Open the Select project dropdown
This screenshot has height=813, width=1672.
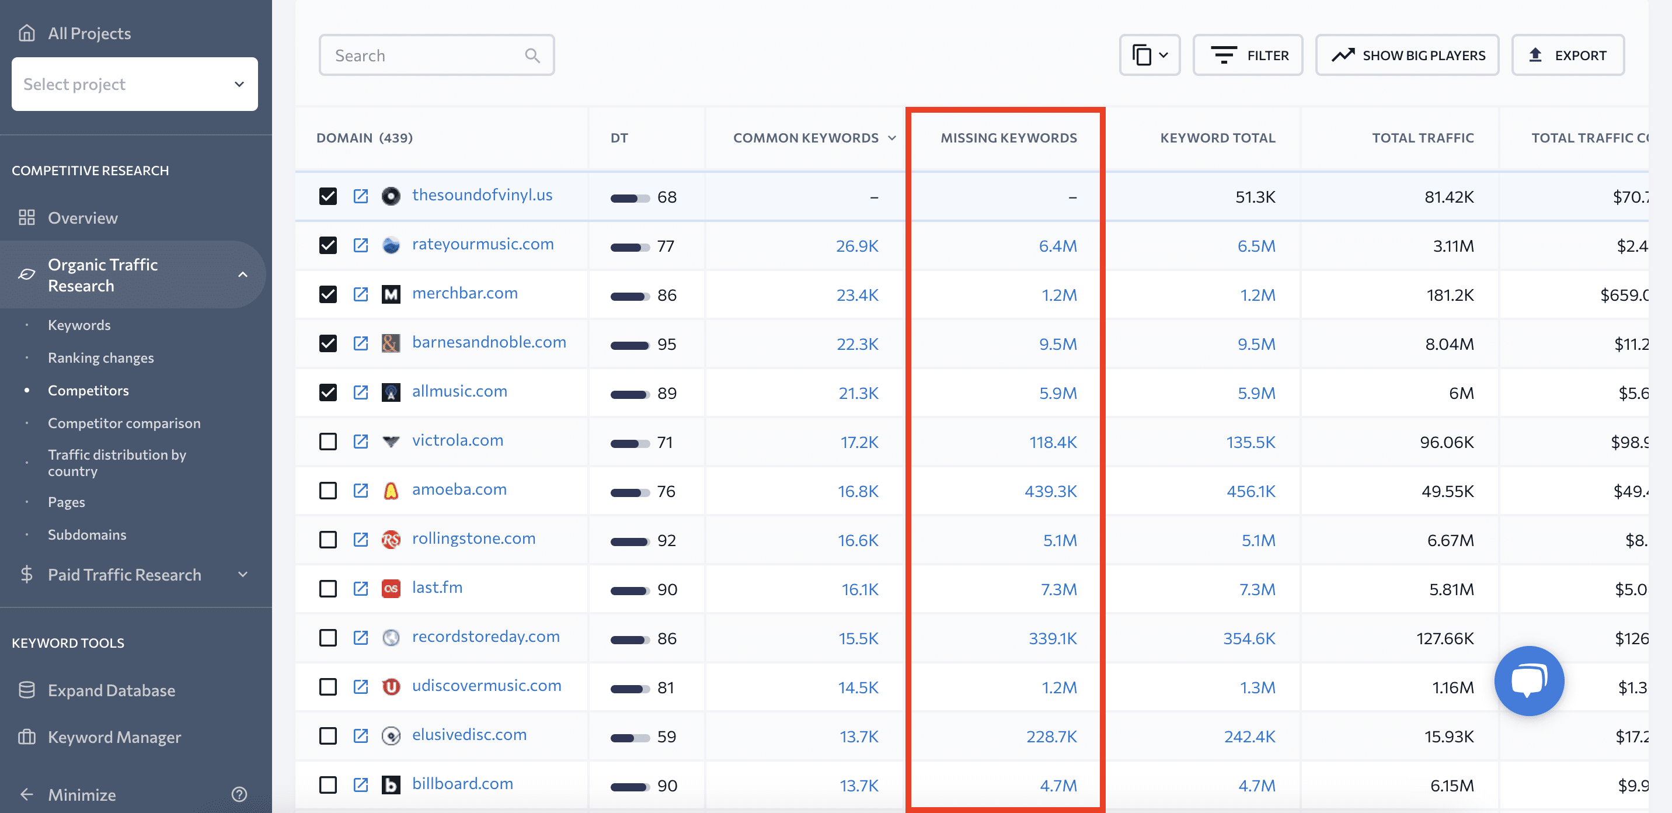coord(135,84)
